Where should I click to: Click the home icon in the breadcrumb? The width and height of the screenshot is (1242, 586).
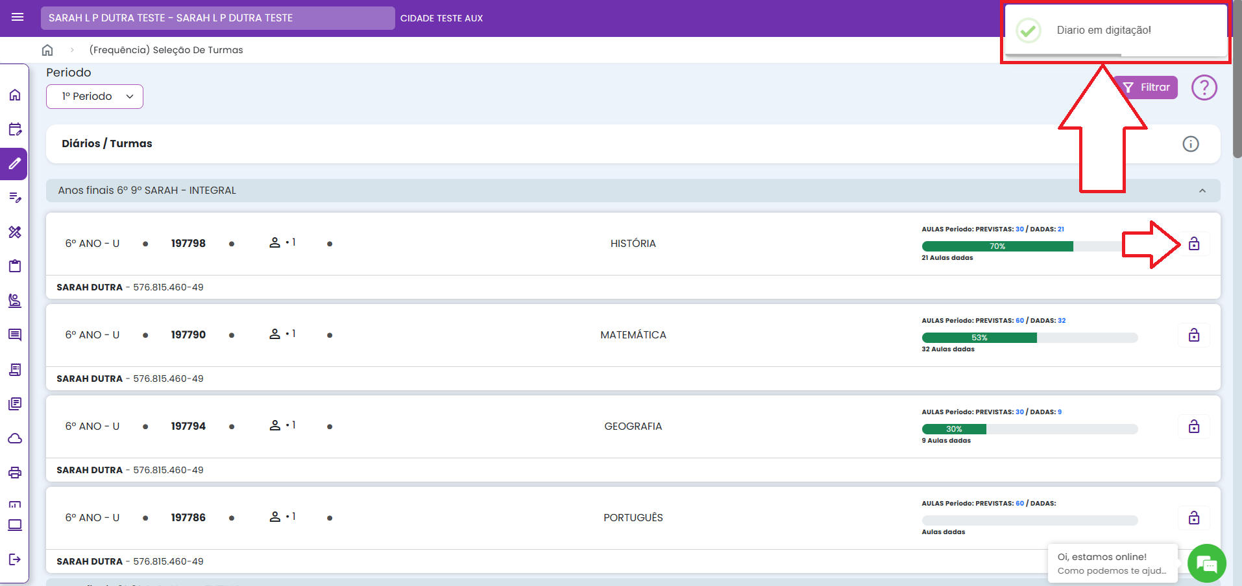(x=47, y=50)
